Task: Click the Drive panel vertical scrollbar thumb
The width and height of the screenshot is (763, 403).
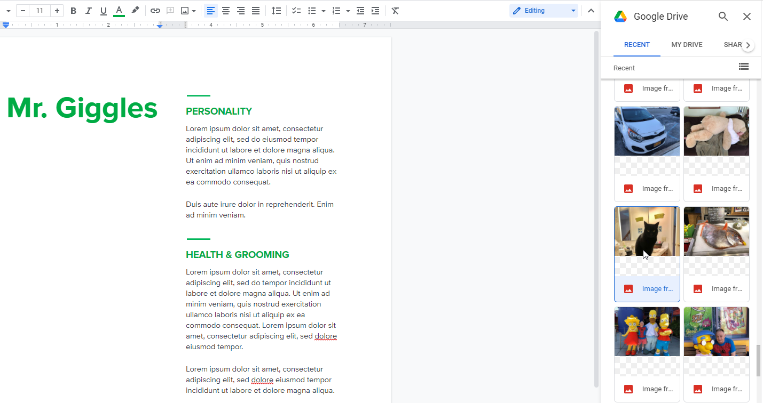Action: 758,360
